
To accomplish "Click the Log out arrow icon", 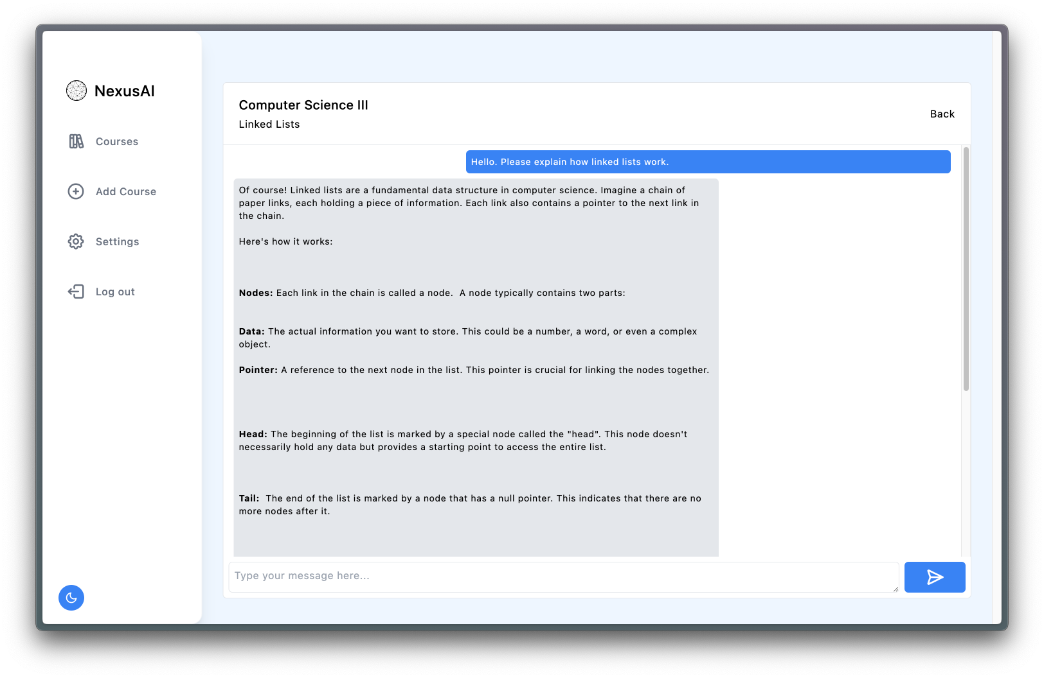I will pyautogui.click(x=76, y=291).
